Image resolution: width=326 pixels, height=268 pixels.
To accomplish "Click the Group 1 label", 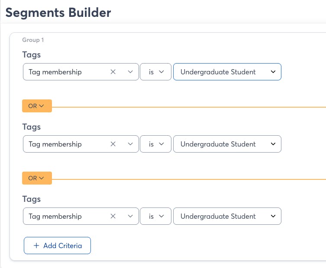I will tap(33, 40).
